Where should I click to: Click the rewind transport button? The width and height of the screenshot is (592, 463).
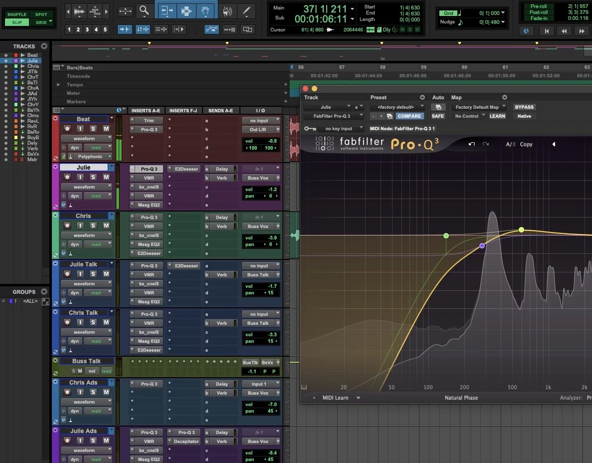click(x=564, y=31)
